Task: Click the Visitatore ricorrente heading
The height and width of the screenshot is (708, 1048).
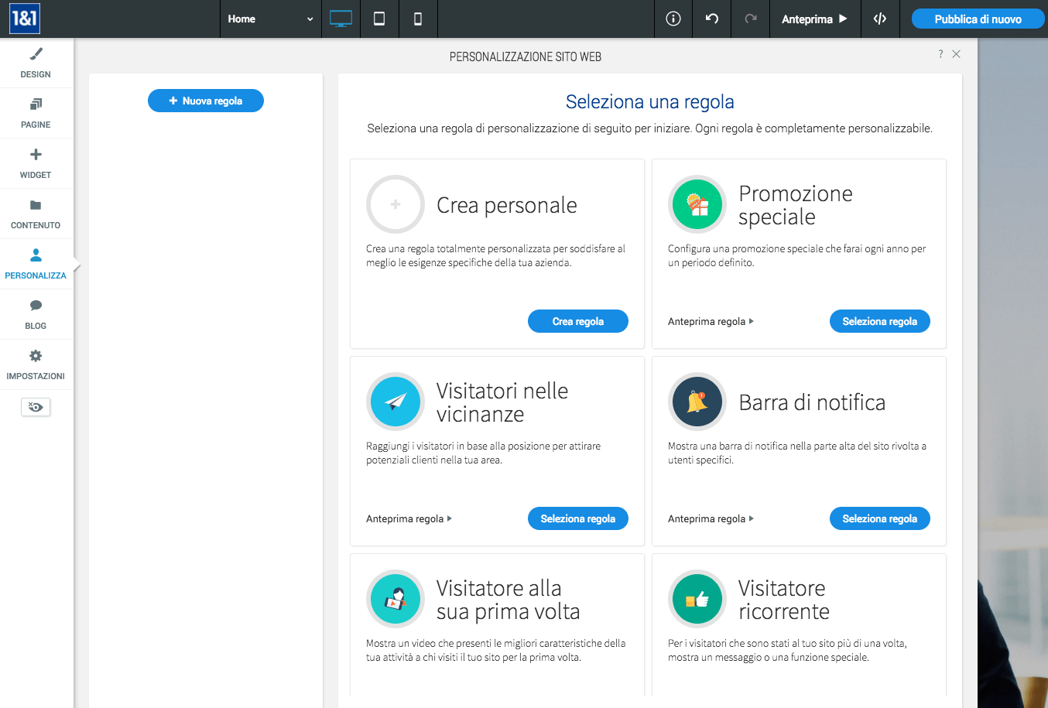Action: [x=784, y=600]
